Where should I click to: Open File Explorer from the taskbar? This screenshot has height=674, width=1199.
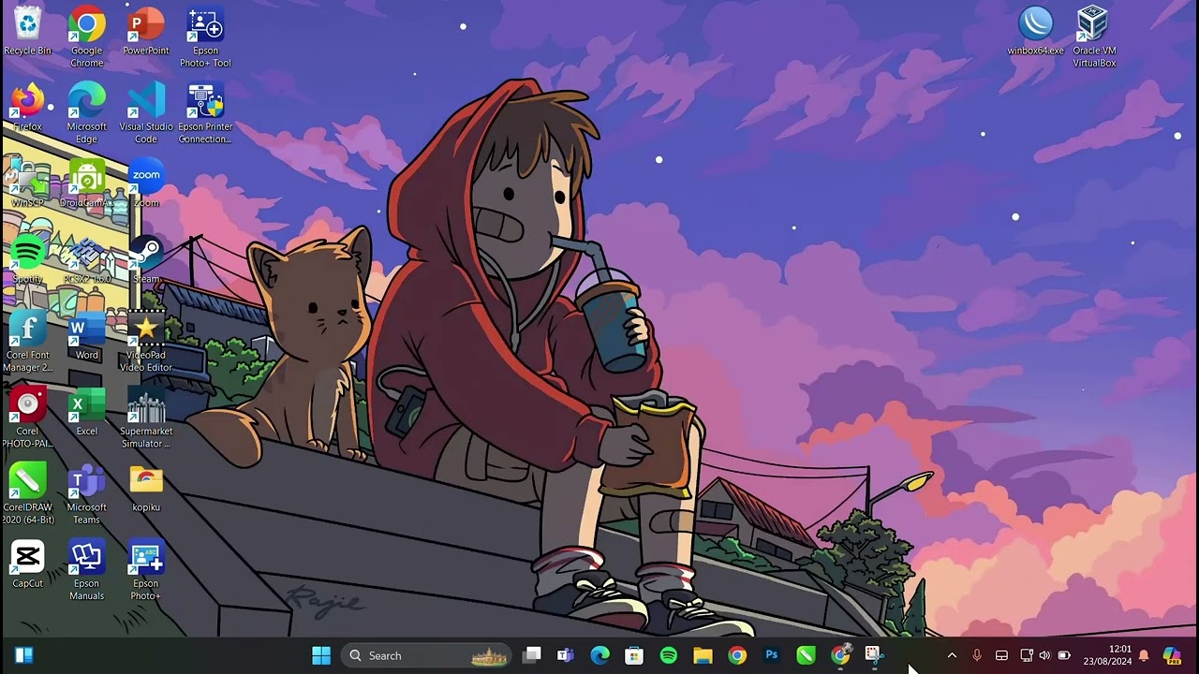703,655
